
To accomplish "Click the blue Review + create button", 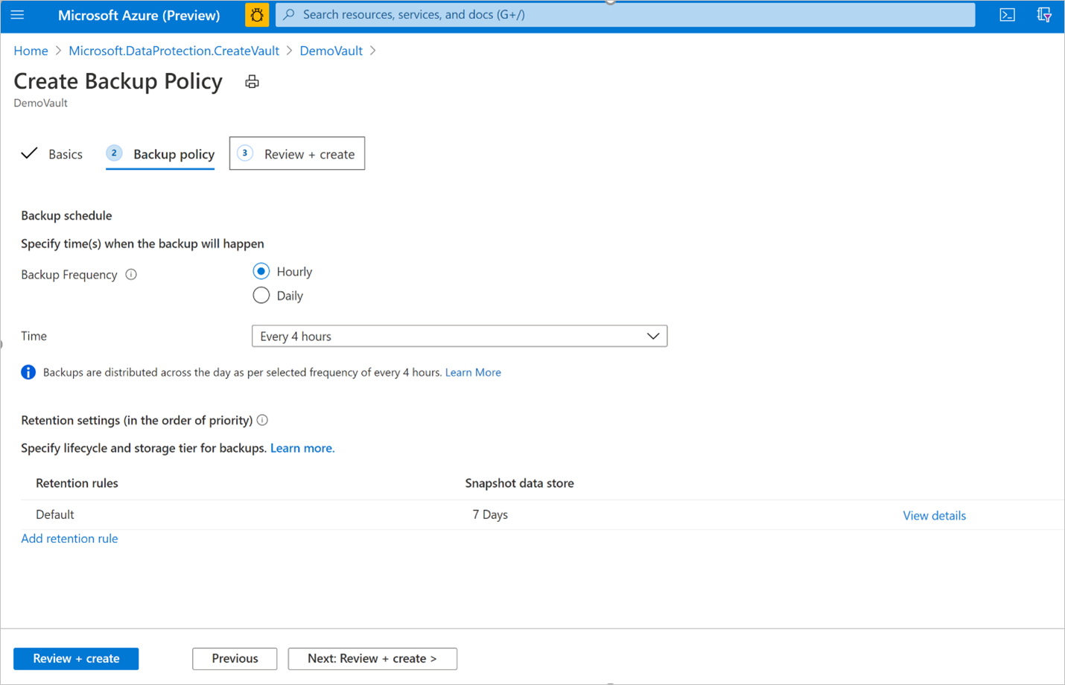I will pyautogui.click(x=76, y=659).
